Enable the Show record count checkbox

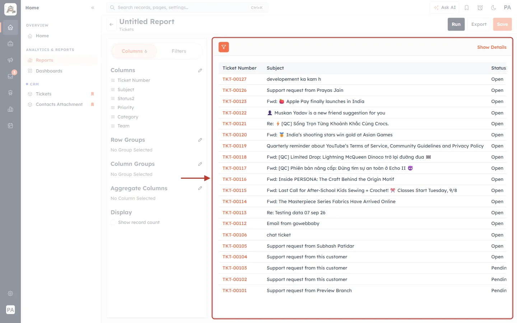click(x=113, y=223)
